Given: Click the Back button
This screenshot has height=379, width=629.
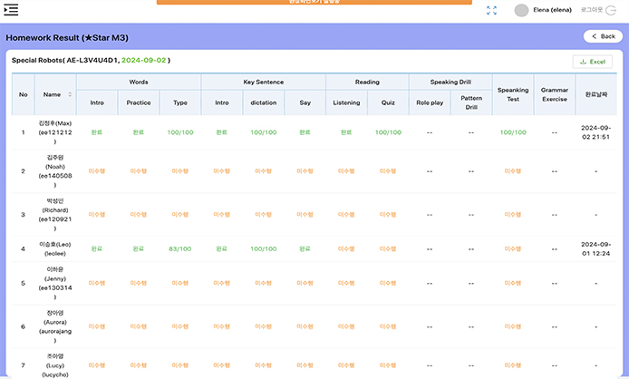Looking at the screenshot, I should coord(603,36).
